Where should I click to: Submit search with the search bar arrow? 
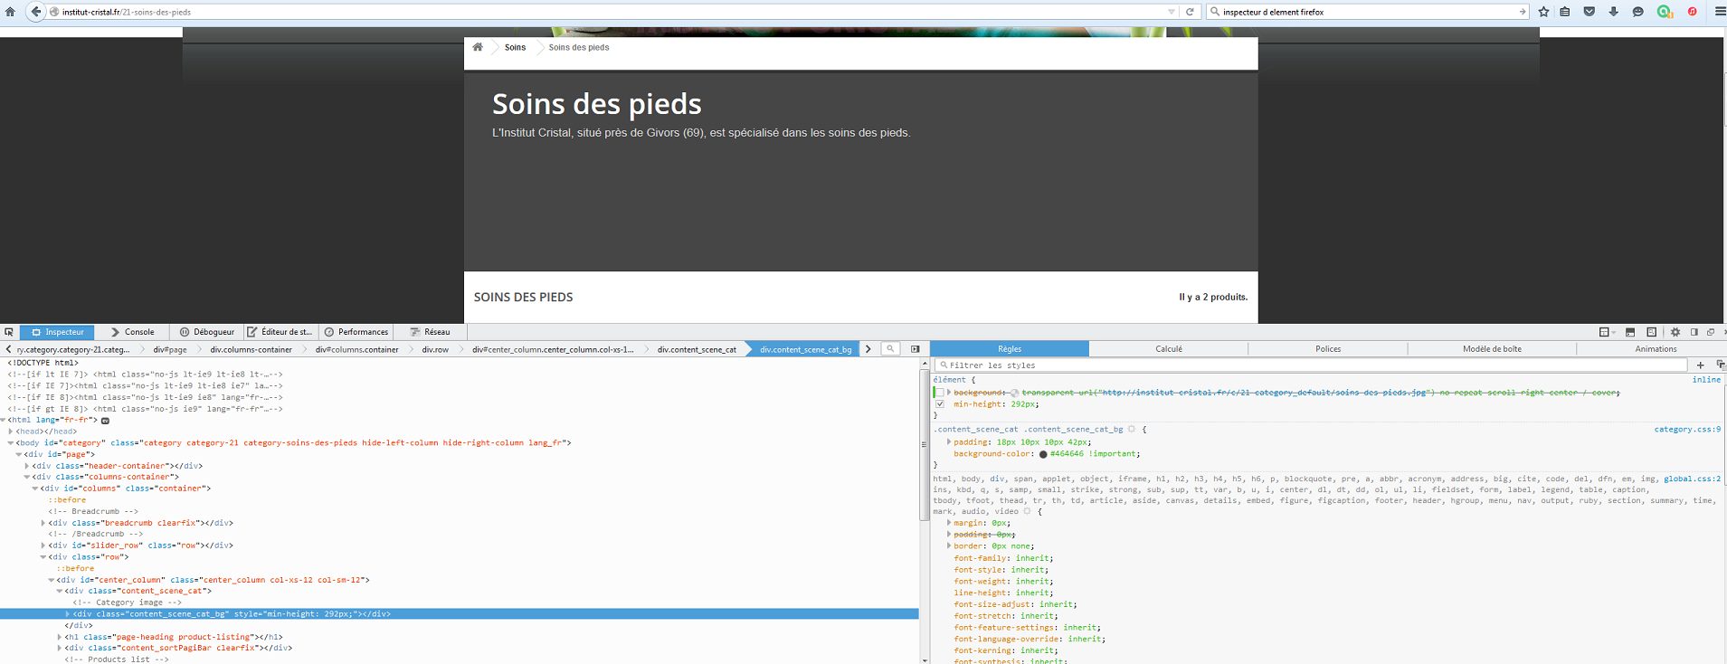(x=1523, y=12)
